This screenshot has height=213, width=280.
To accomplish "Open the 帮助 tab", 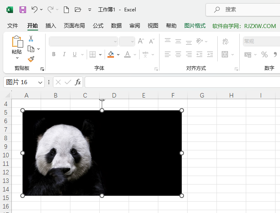I will [171, 26].
